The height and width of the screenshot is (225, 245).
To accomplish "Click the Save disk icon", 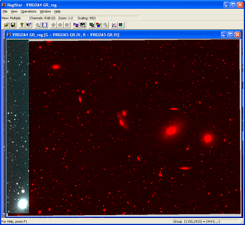I will coord(13,25).
